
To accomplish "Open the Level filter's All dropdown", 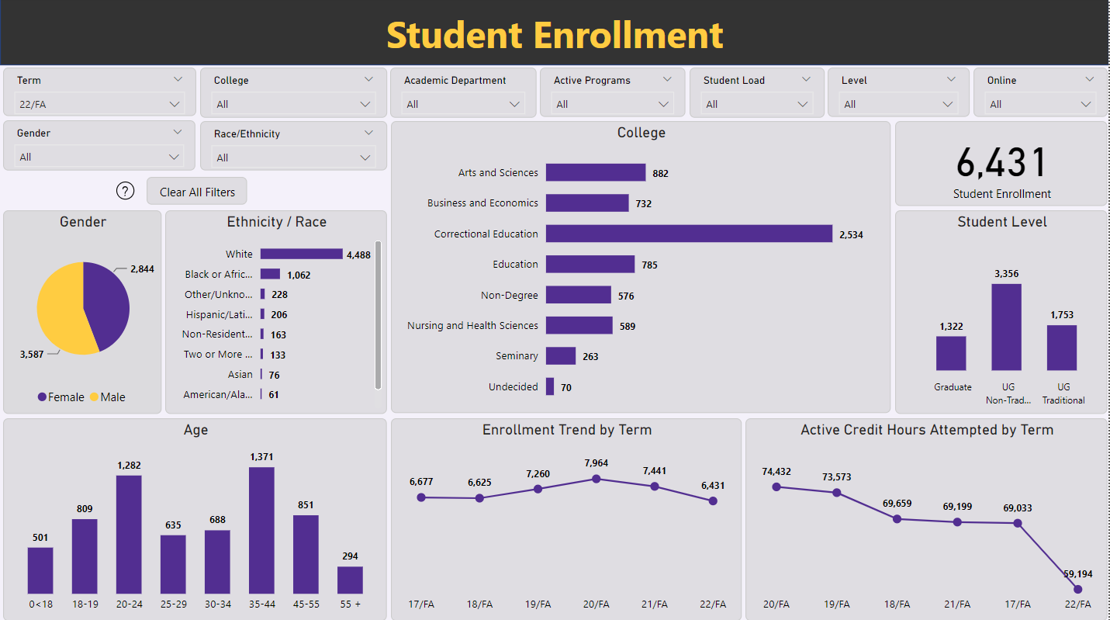I will [898, 104].
